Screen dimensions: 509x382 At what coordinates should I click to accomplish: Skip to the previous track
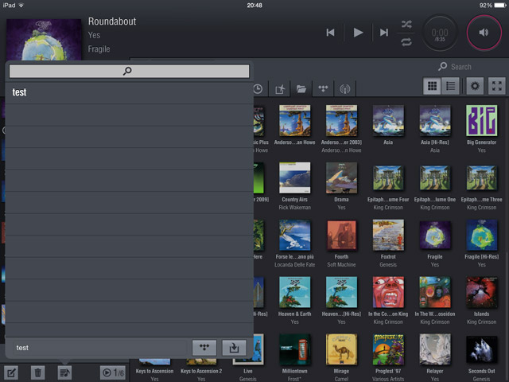click(330, 32)
